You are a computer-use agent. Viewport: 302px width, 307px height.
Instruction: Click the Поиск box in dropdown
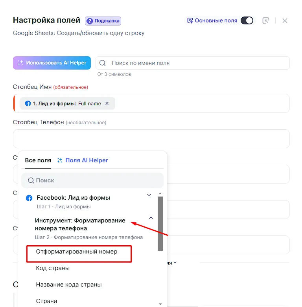(92, 180)
